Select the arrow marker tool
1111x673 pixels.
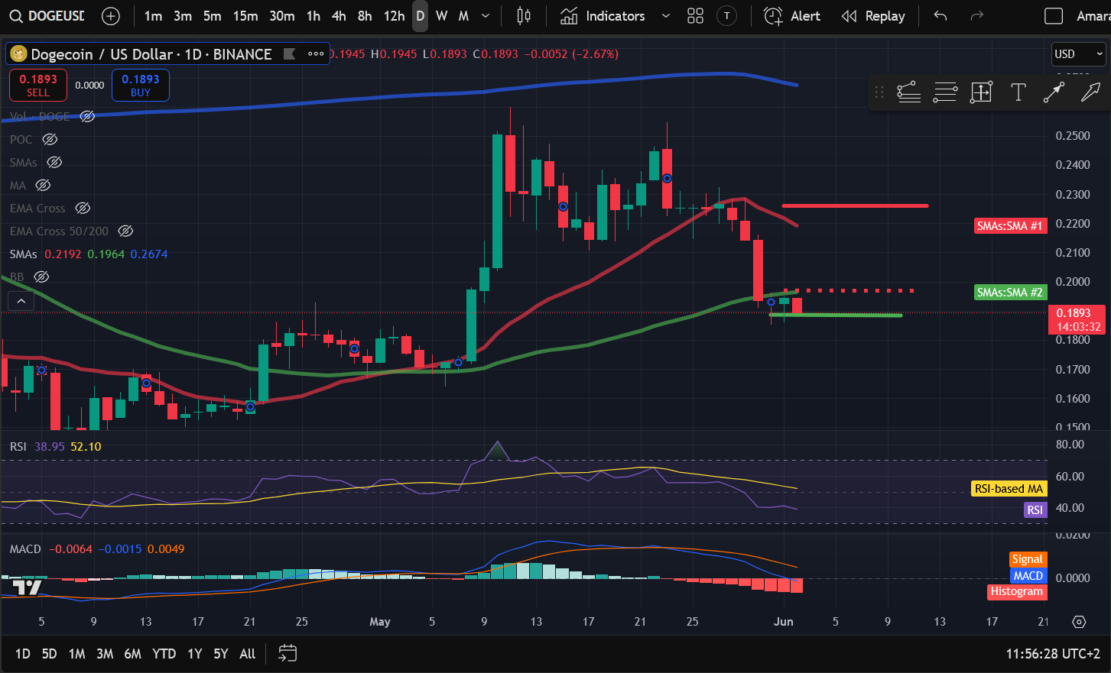[x=1090, y=92]
